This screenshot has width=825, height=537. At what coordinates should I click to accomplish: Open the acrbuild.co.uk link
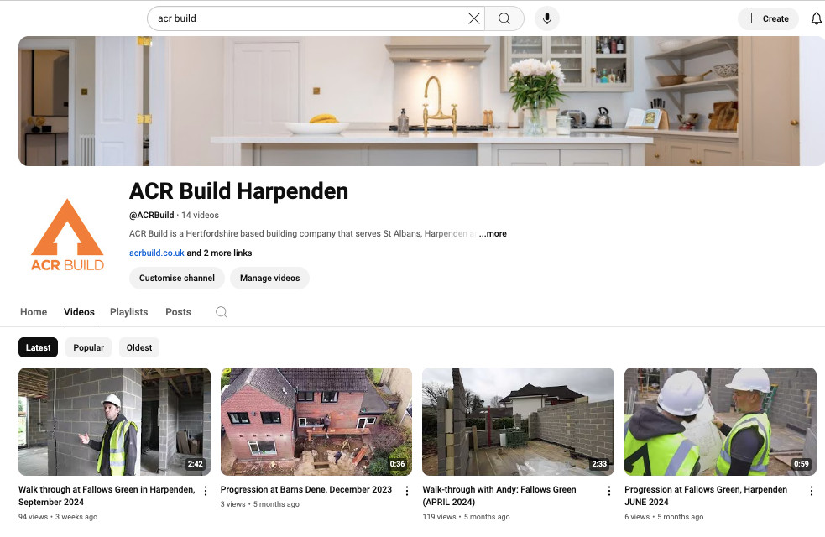tap(157, 253)
